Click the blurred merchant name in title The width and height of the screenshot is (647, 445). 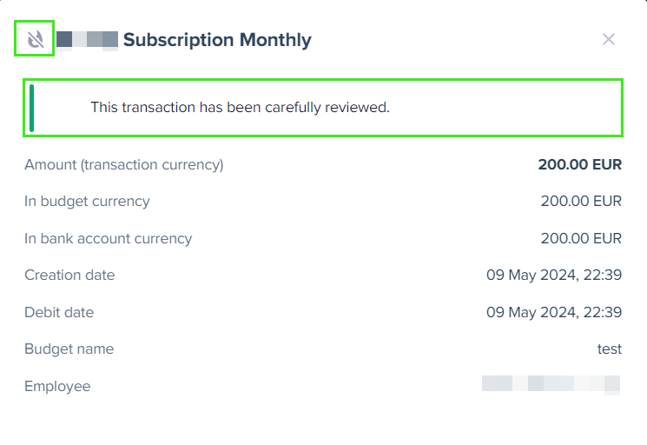click(87, 40)
